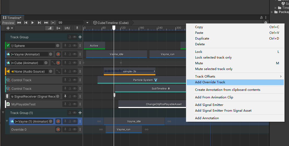Click the frame number field showing 99

[70, 23]
